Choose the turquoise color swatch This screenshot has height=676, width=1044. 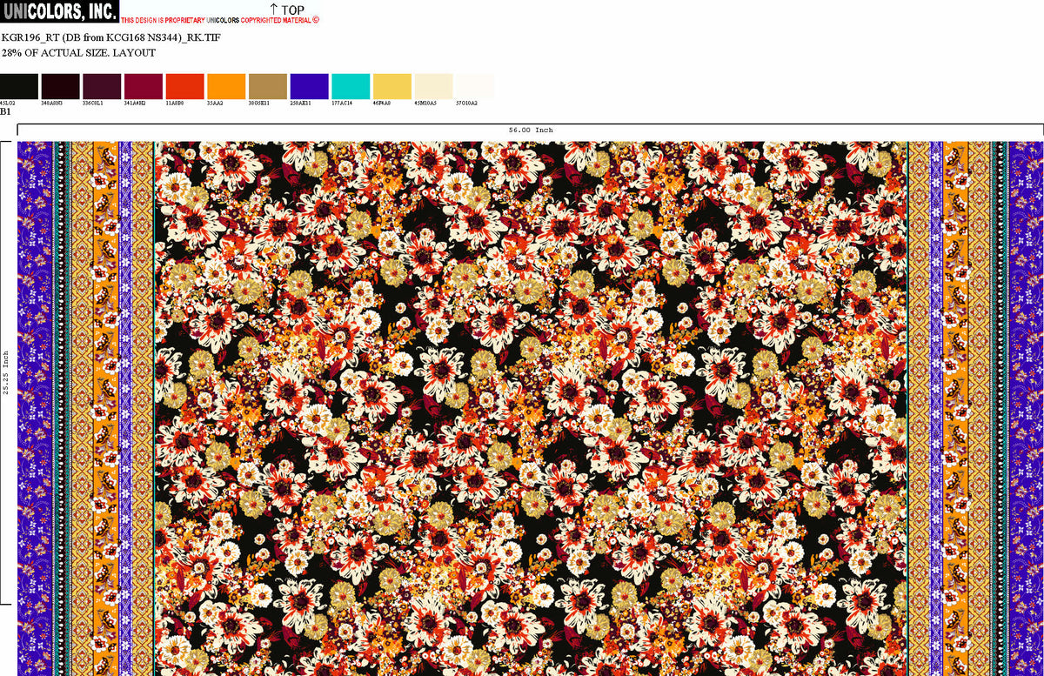pyautogui.click(x=351, y=86)
